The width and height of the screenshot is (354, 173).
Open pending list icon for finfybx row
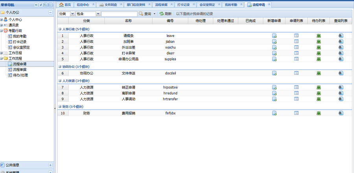click(319, 113)
